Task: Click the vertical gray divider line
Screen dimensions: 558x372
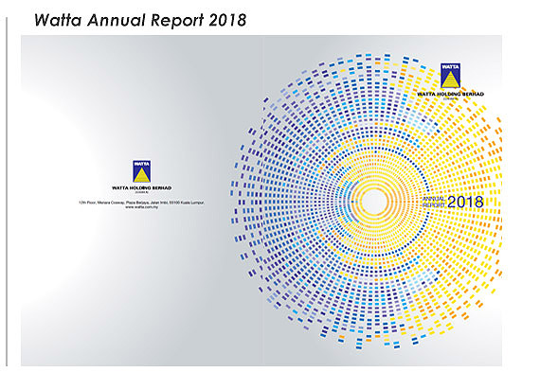Action: (7, 192)
